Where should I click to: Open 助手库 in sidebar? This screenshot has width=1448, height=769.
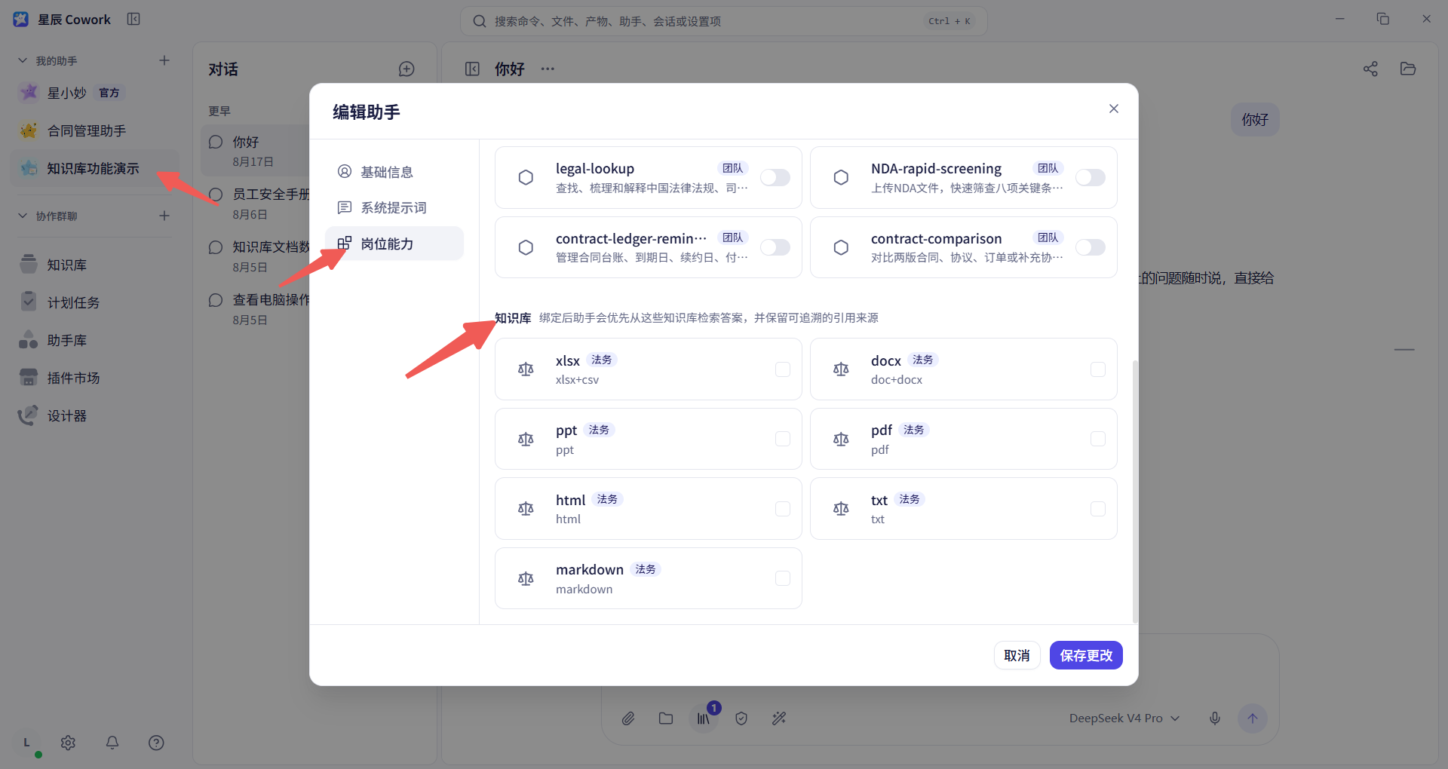point(95,340)
